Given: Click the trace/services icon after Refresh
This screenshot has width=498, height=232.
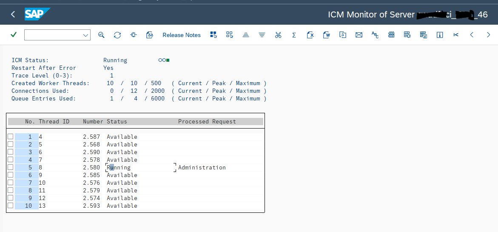Looking at the screenshot, I should [x=134, y=35].
